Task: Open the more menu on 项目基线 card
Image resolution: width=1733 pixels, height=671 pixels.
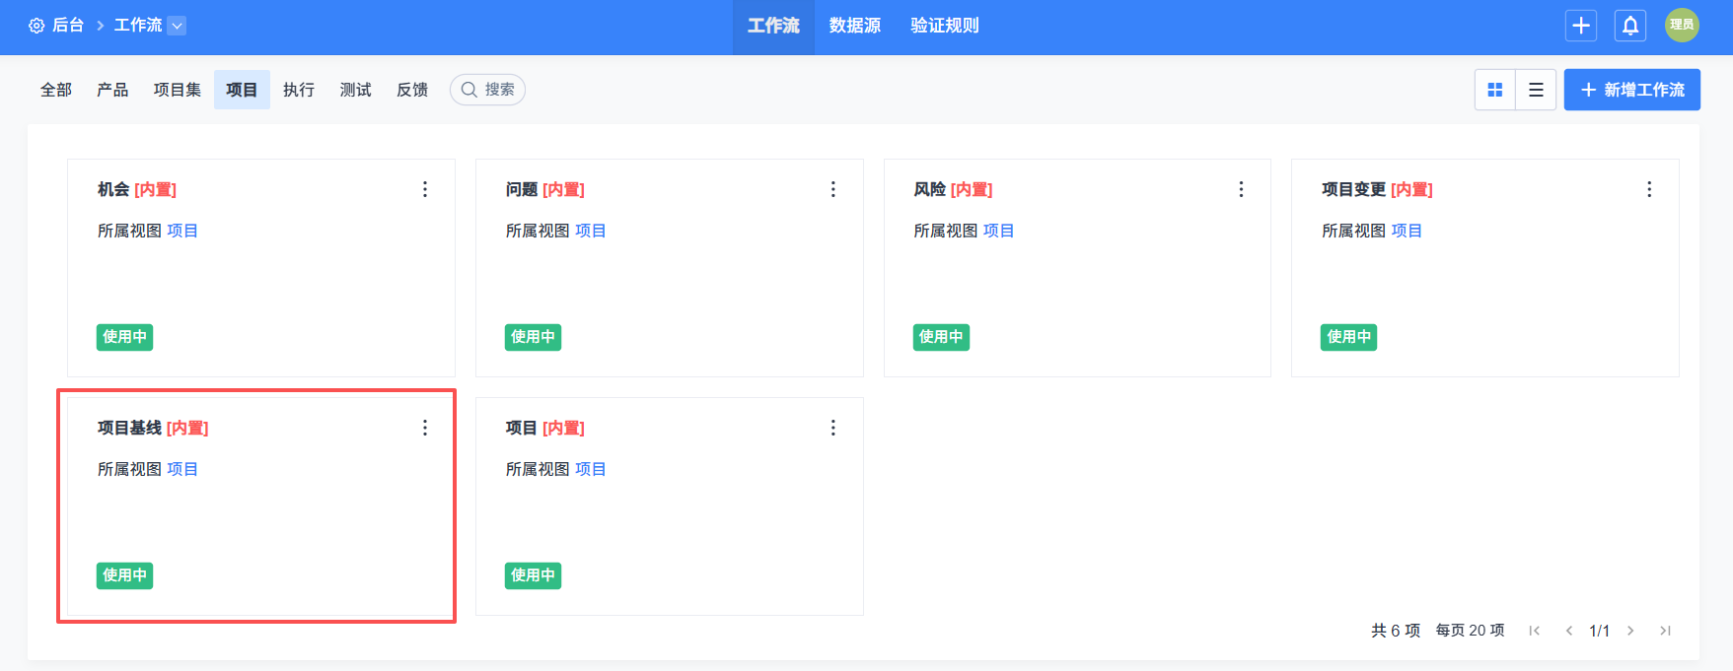Action: [x=425, y=428]
